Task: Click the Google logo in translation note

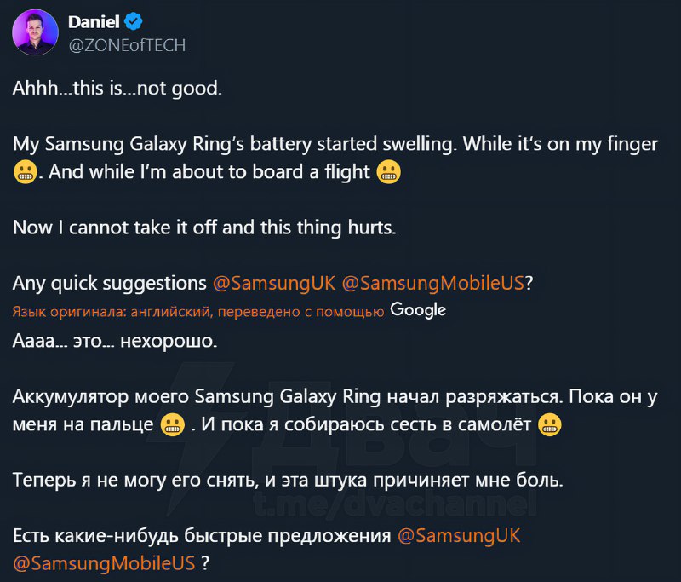Action: (x=418, y=310)
